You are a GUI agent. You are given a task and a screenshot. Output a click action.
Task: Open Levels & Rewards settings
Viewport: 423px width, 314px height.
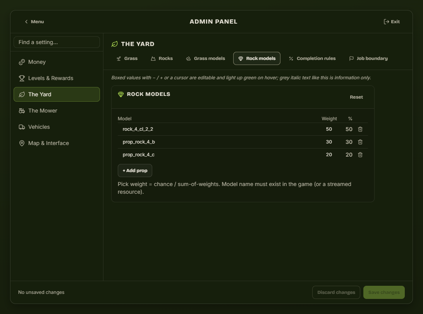(x=57, y=78)
